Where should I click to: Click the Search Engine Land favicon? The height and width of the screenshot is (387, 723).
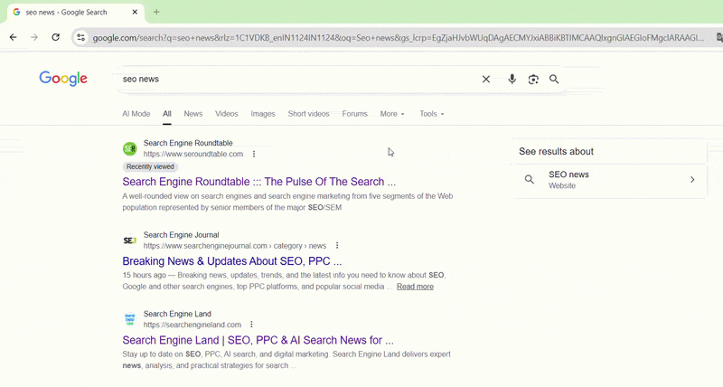tap(130, 319)
